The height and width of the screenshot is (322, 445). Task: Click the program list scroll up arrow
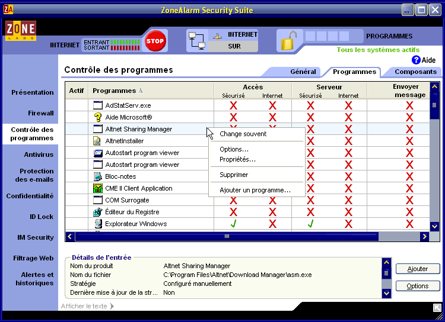(x=435, y=86)
